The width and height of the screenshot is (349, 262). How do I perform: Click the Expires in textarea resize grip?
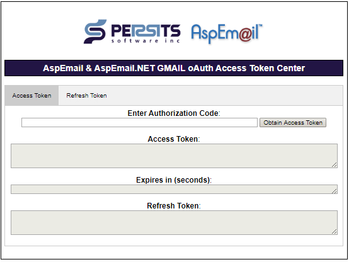[x=335, y=191]
